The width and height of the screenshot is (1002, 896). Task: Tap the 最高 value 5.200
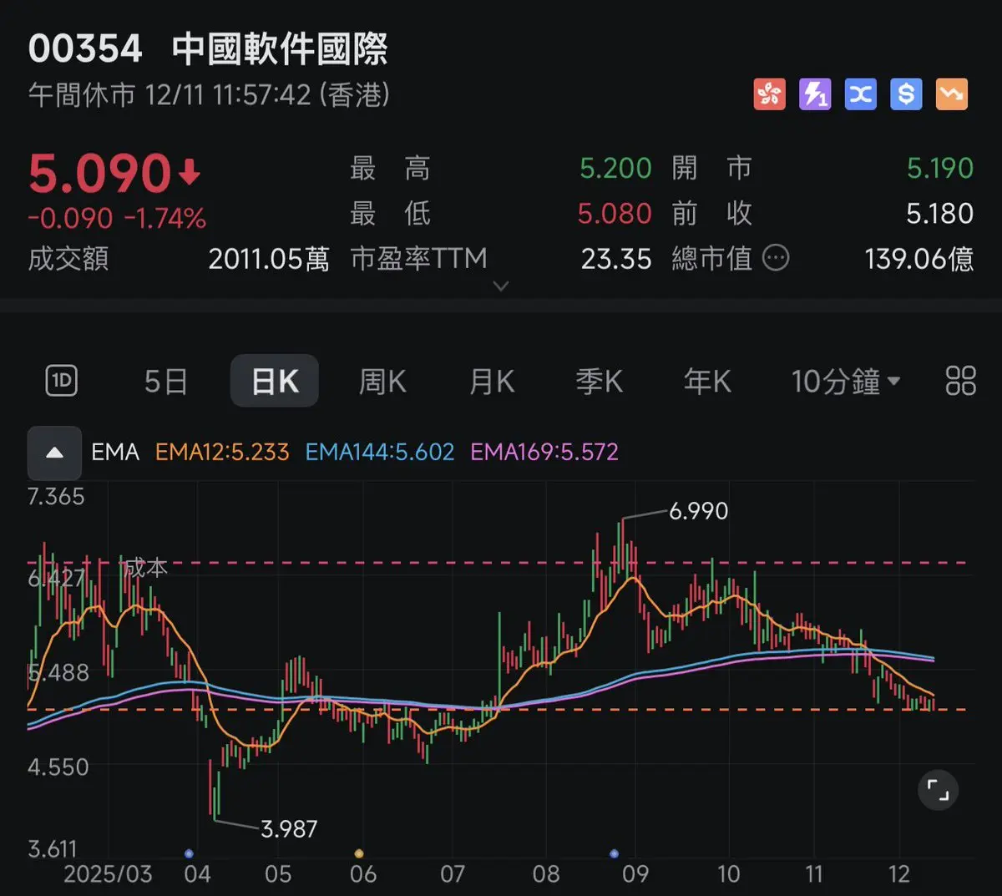[x=615, y=169]
